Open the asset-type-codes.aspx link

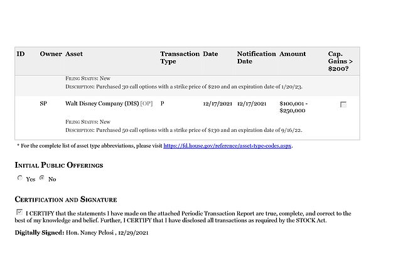[x=227, y=146]
